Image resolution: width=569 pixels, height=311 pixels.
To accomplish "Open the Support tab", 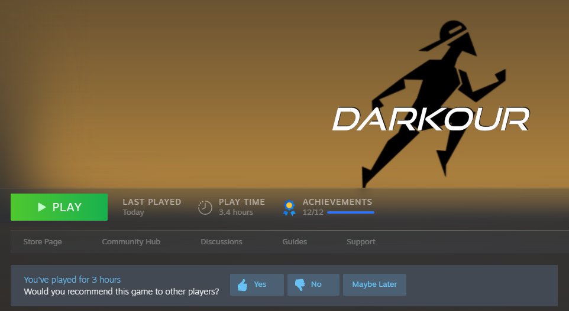I will click(361, 241).
